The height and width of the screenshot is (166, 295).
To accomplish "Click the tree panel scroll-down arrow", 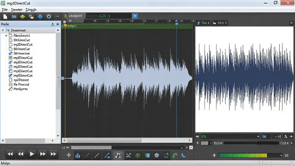I will coord(58,136).
